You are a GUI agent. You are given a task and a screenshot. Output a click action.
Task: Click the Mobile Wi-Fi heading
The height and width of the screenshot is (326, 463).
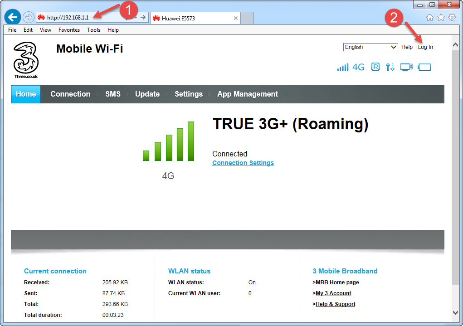pos(89,49)
